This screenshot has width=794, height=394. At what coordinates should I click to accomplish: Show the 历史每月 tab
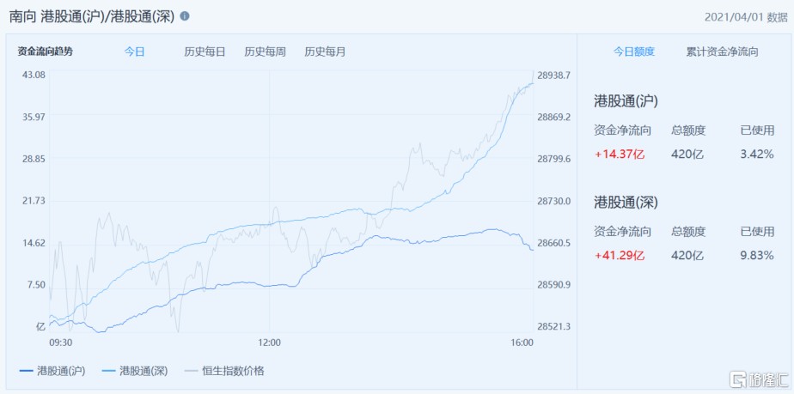coord(325,52)
